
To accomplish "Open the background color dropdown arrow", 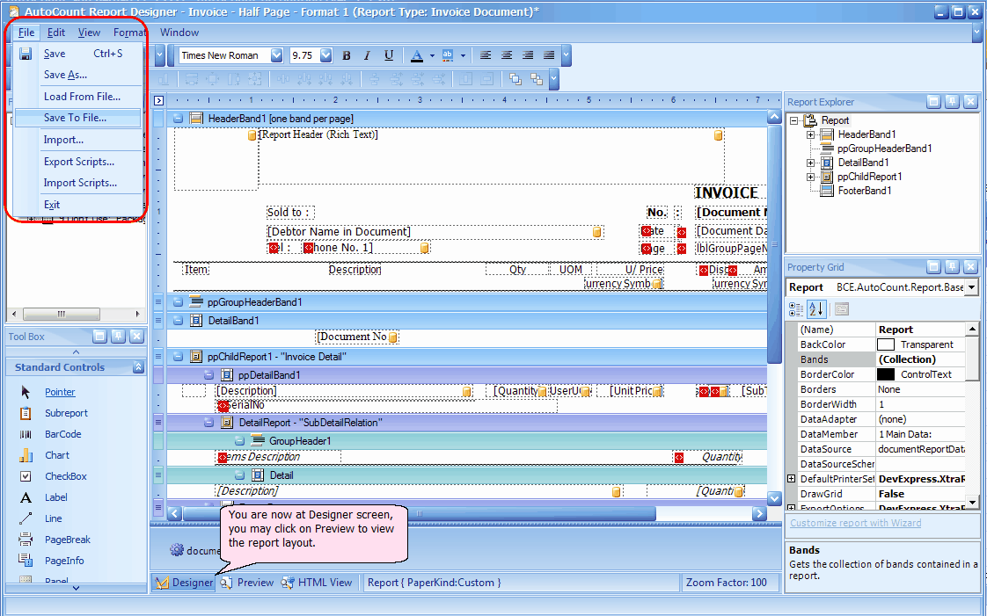I will pyautogui.click(x=463, y=55).
